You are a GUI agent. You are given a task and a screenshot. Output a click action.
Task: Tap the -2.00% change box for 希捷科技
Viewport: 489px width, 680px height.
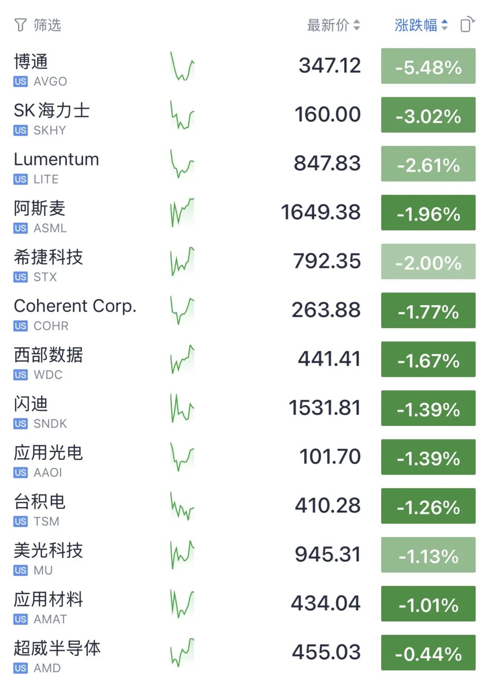pyautogui.click(x=428, y=262)
